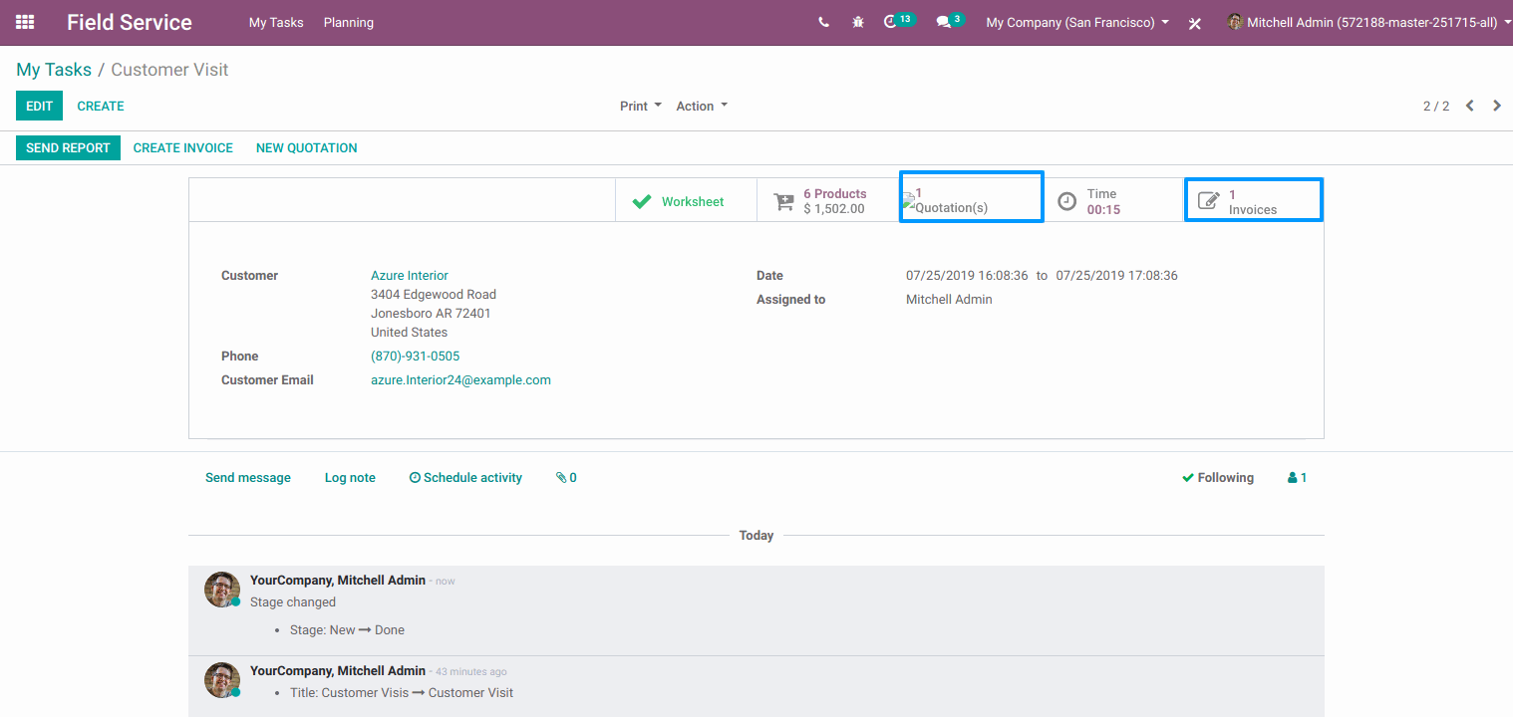Open the Planning menu
1513x717 pixels.
[349, 22]
